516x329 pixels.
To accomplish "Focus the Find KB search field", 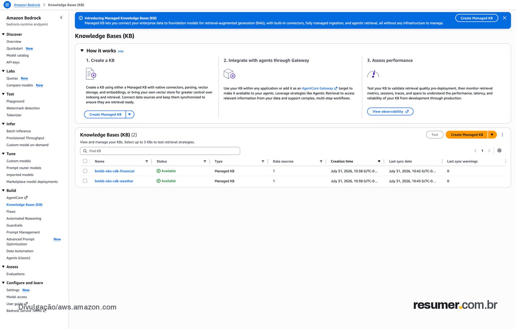I will 160,151.
